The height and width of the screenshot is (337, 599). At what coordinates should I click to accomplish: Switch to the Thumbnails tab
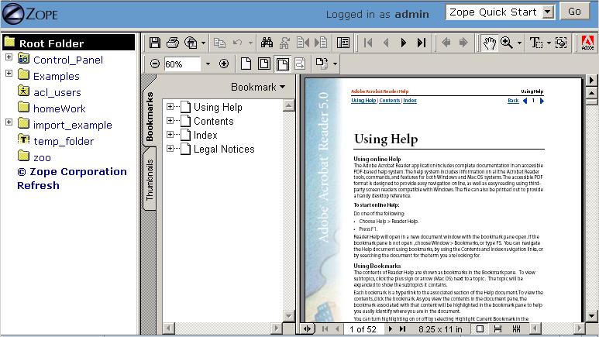150,180
